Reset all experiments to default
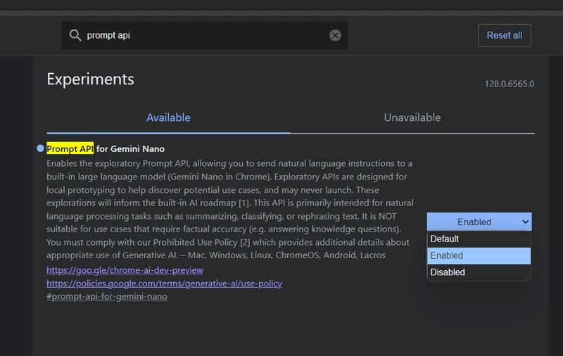563x356 pixels. (504, 35)
